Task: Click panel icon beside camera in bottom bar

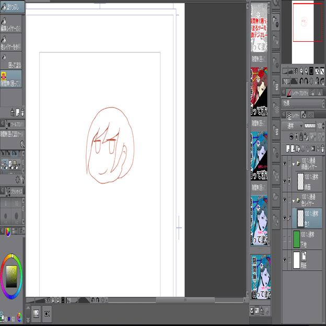Action: coord(36,314)
